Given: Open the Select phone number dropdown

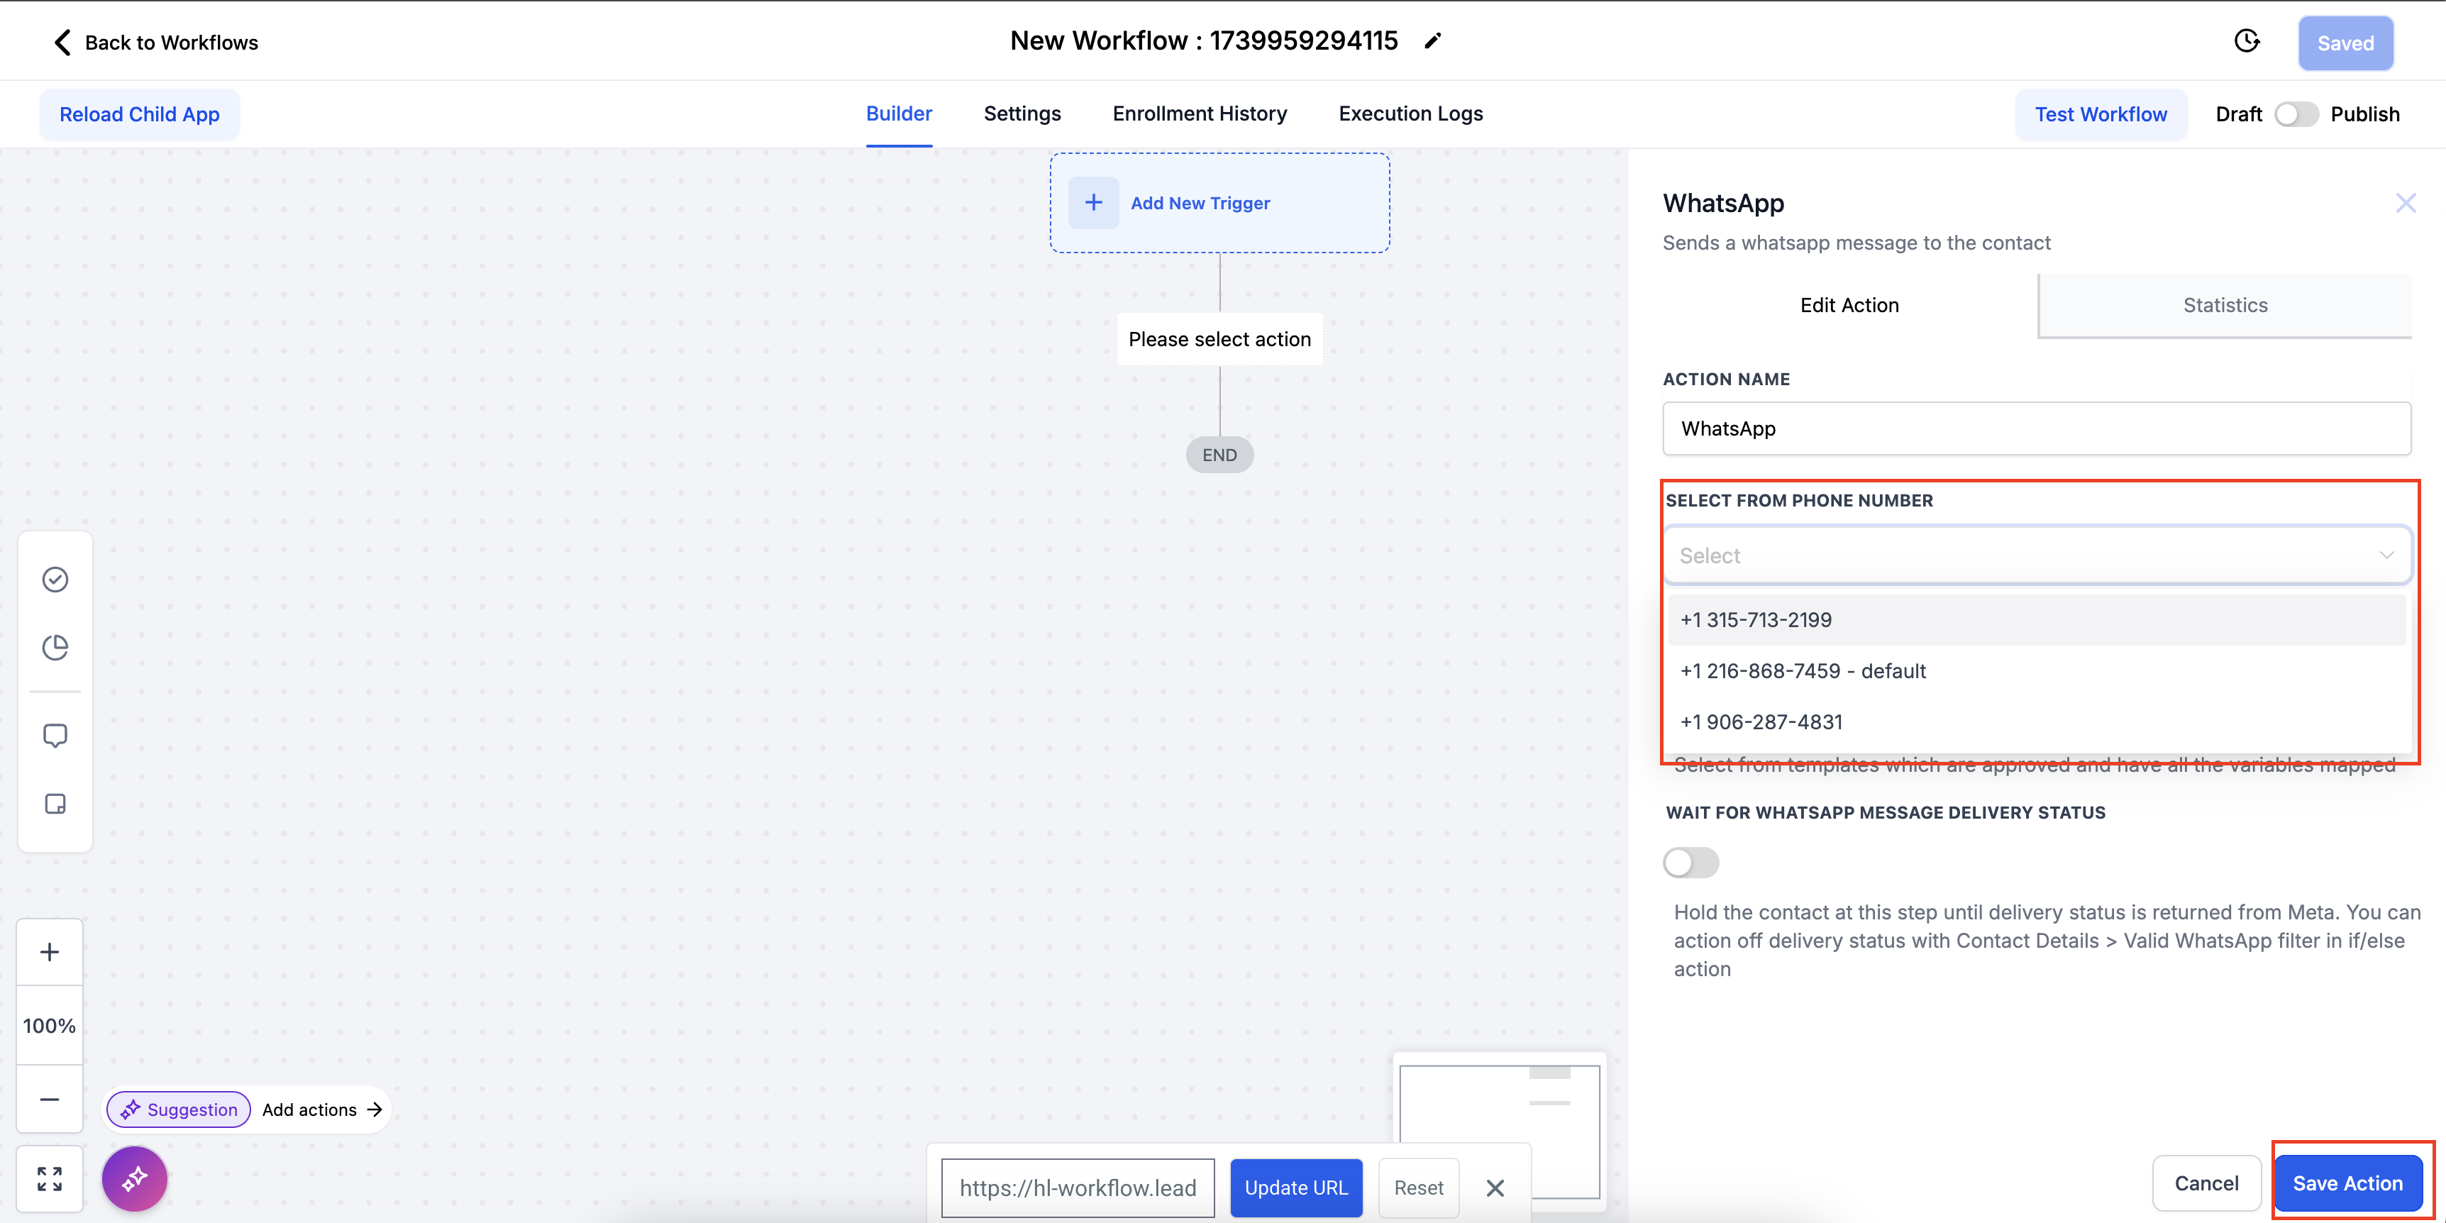Looking at the screenshot, I should click(2036, 555).
